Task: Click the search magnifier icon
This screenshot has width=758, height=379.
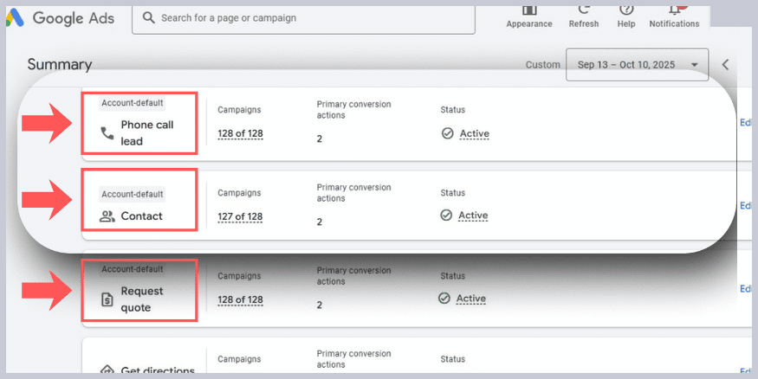Action: pyautogui.click(x=149, y=17)
